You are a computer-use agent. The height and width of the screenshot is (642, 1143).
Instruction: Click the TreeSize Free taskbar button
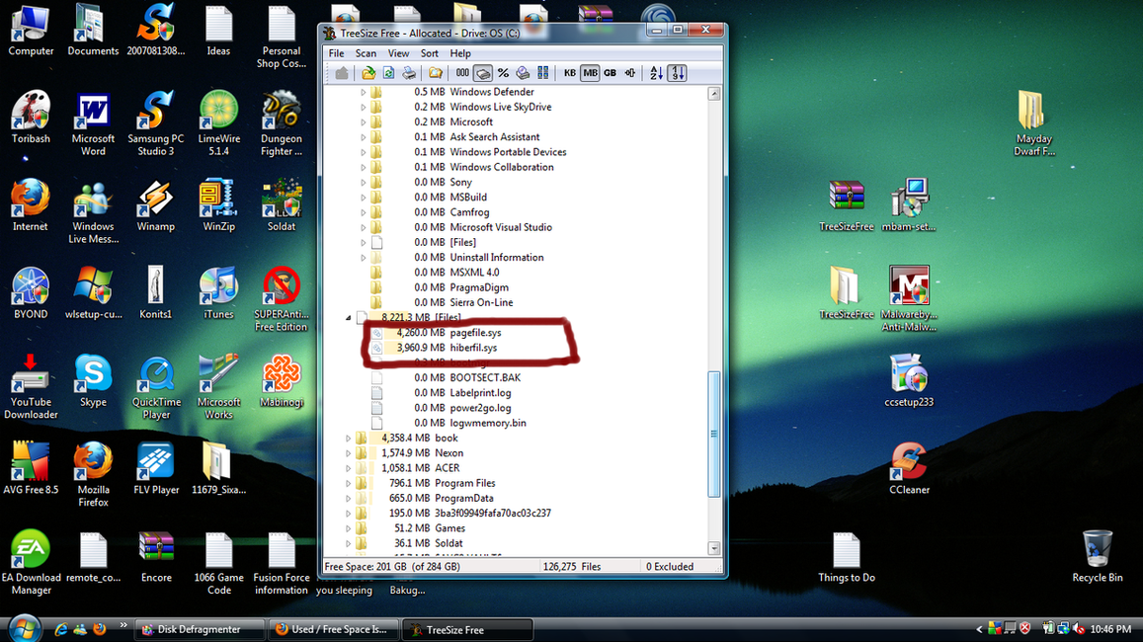click(466, 629)
